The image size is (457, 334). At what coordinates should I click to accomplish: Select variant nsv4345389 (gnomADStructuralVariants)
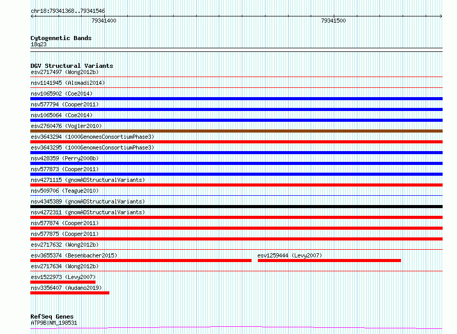coord(88,201)
